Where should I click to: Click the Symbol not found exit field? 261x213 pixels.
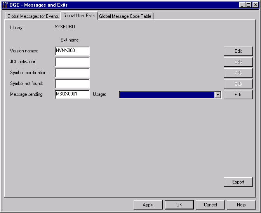point(72,84)
